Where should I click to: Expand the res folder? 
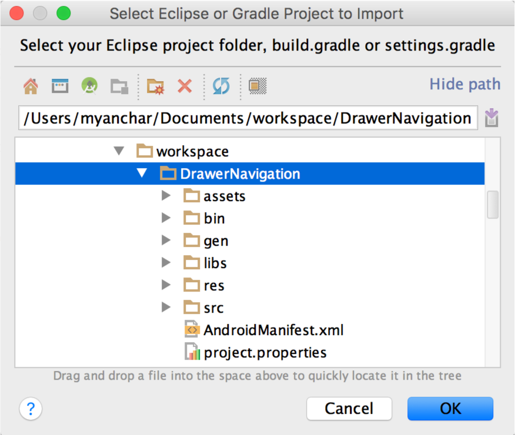[166, 285]
